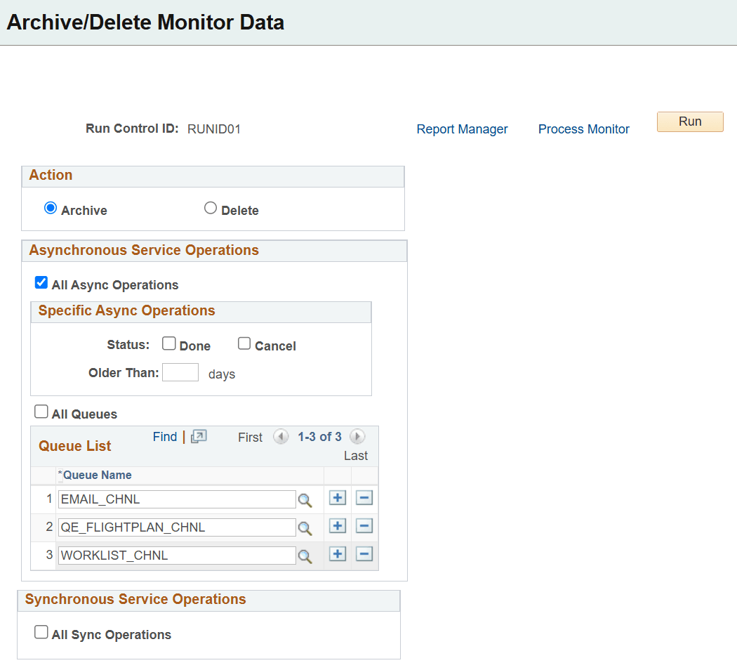Open lookup for EMAIL_CHNL queue name
737x670 pixels.
pyautogui.click(x=305, y=499)
